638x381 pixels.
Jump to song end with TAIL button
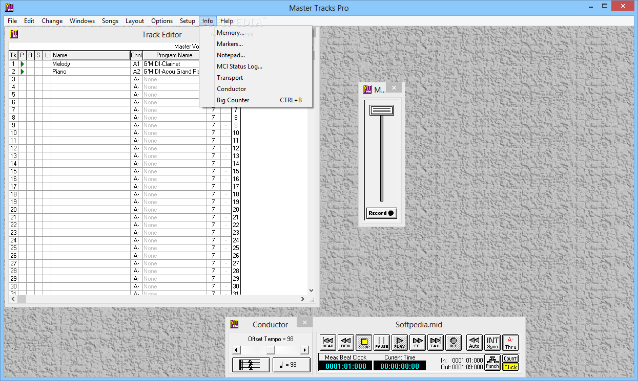pos(436,343)
